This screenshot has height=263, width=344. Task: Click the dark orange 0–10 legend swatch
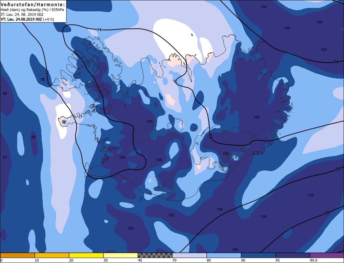click(17, 255)
